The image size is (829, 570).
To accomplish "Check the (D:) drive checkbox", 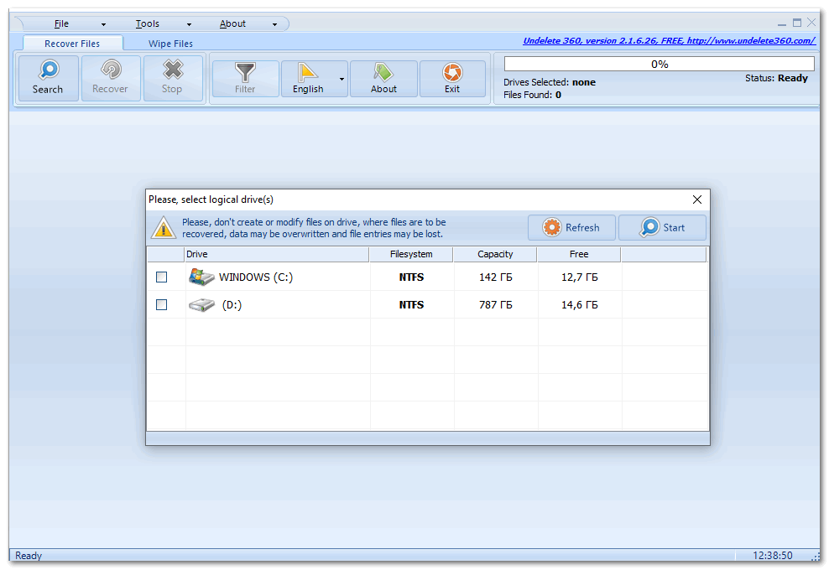I will [x=162, y=305].
